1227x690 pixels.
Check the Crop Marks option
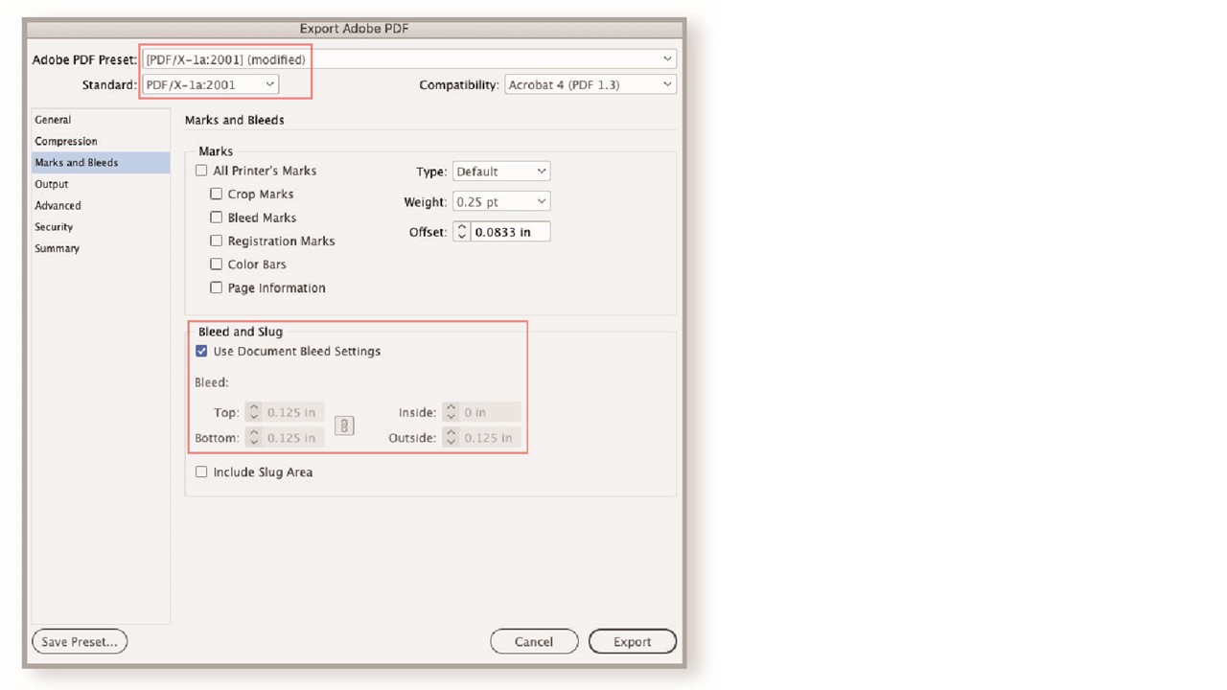[x=217, y=194]
